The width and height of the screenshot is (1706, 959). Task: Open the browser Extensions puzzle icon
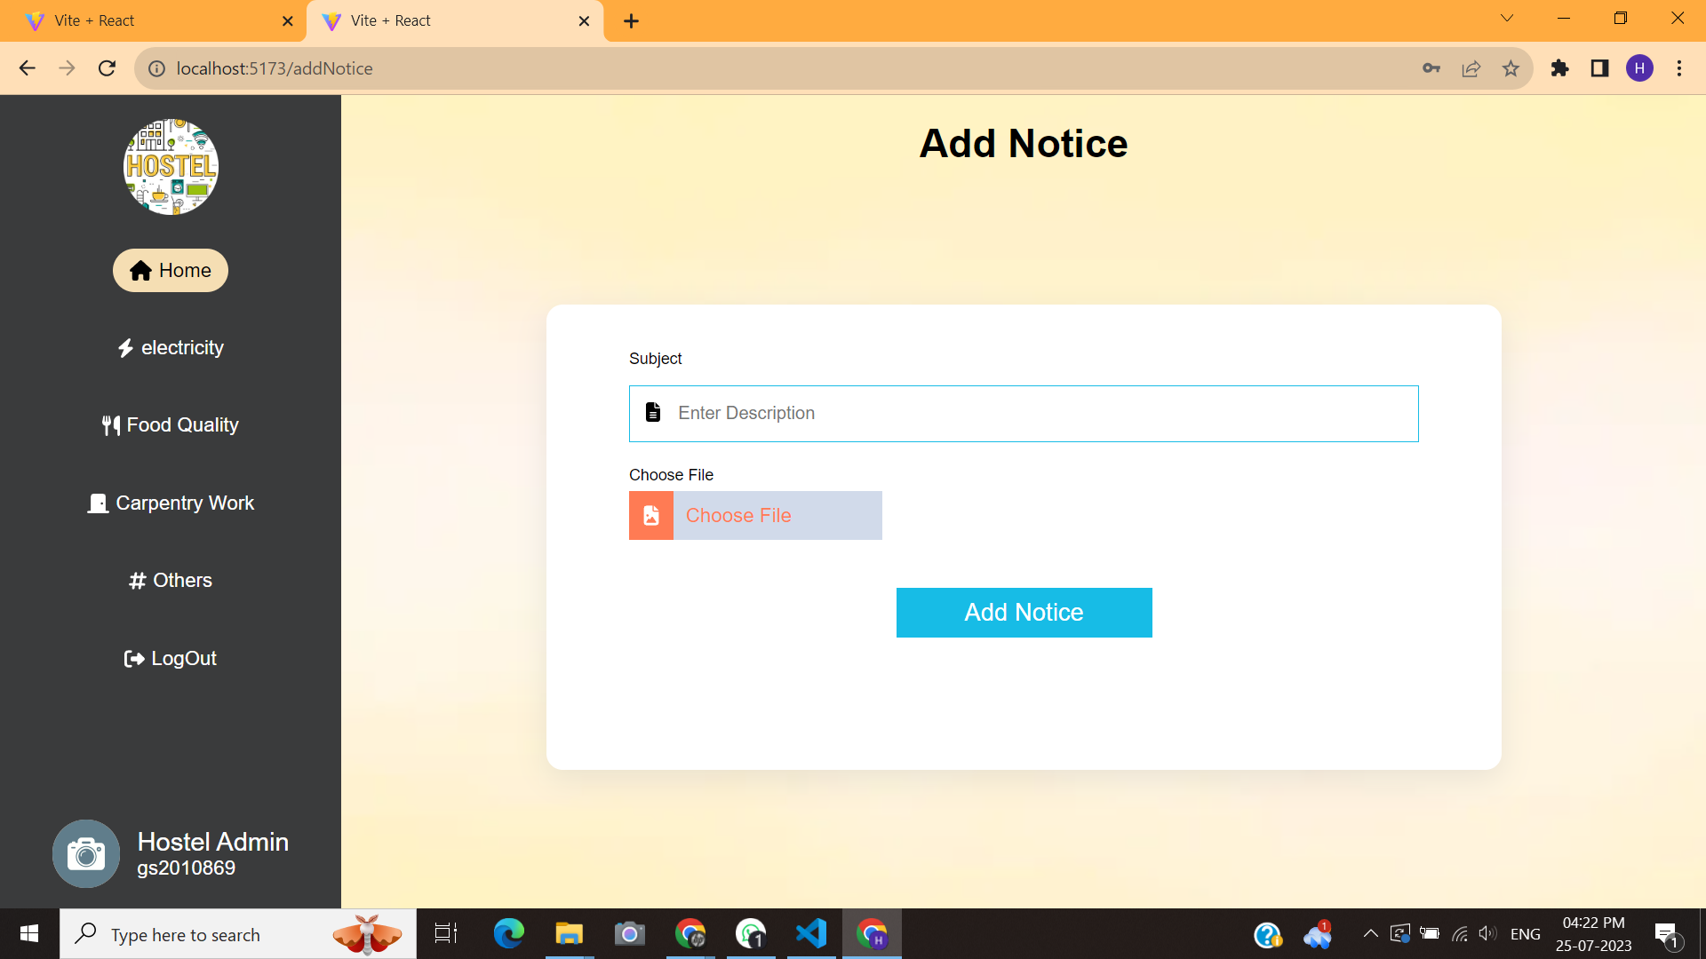[1560, 68]
